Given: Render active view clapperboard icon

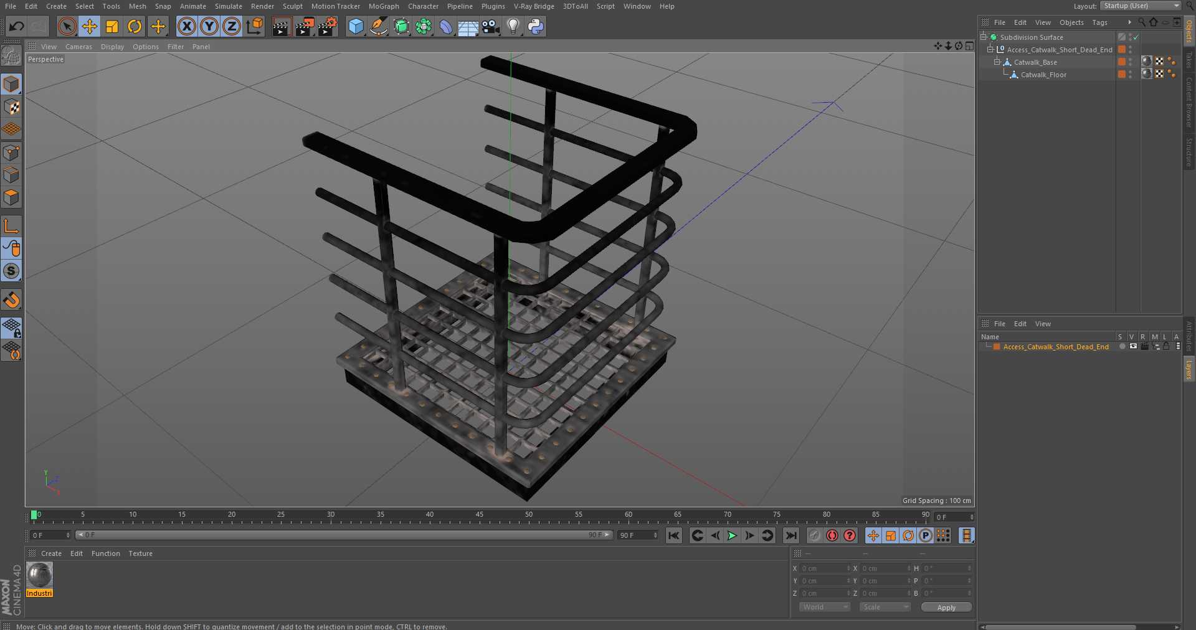Looking at the screenshot, I should point(281,26).
